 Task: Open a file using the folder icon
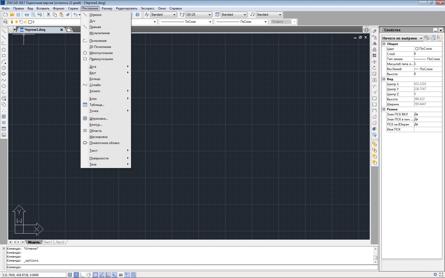12,14
